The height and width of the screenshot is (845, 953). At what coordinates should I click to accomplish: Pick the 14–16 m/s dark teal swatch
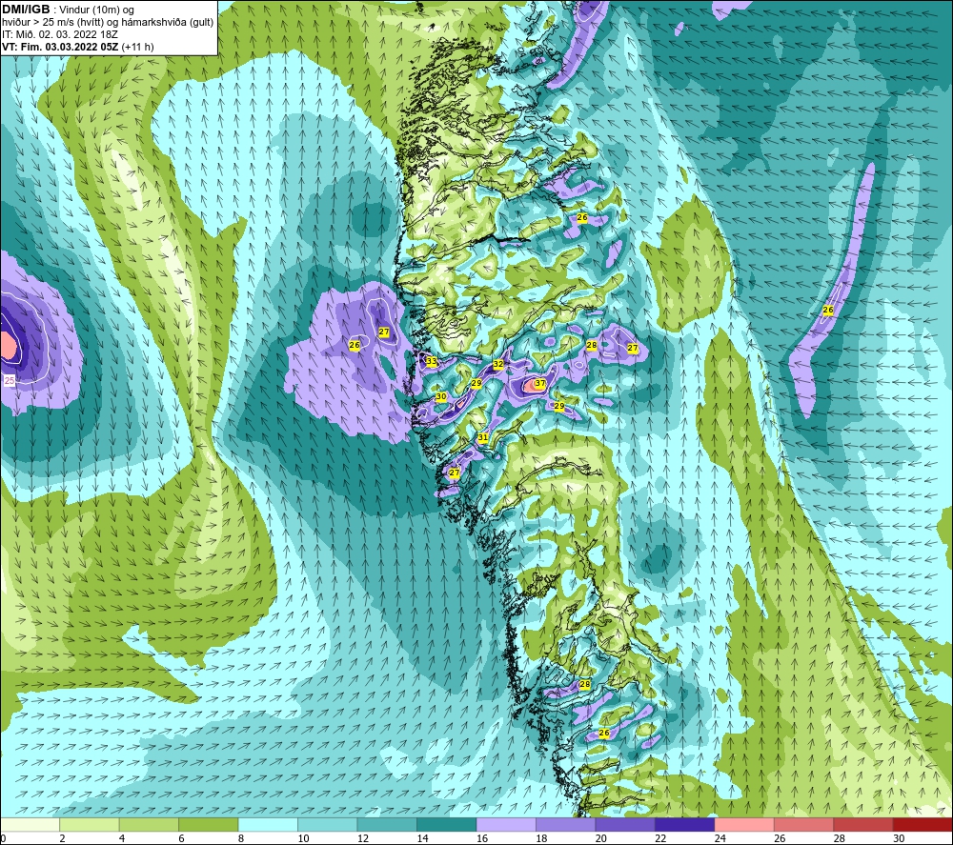[447, 824]
